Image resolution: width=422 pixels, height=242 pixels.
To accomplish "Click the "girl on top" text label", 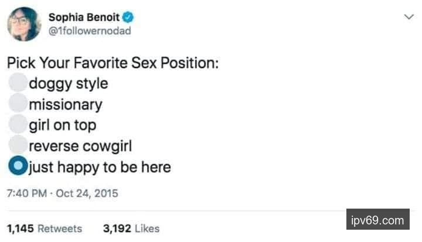I will point(63,125).
